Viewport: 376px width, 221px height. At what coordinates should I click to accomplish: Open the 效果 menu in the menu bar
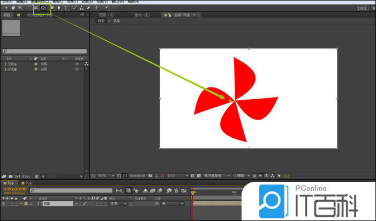(x=72, y=2)
